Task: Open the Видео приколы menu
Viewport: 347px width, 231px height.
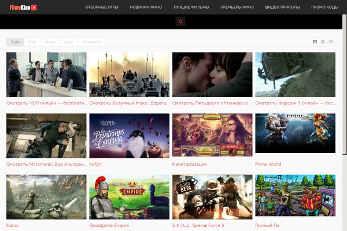Action: (x=282, y=7)
